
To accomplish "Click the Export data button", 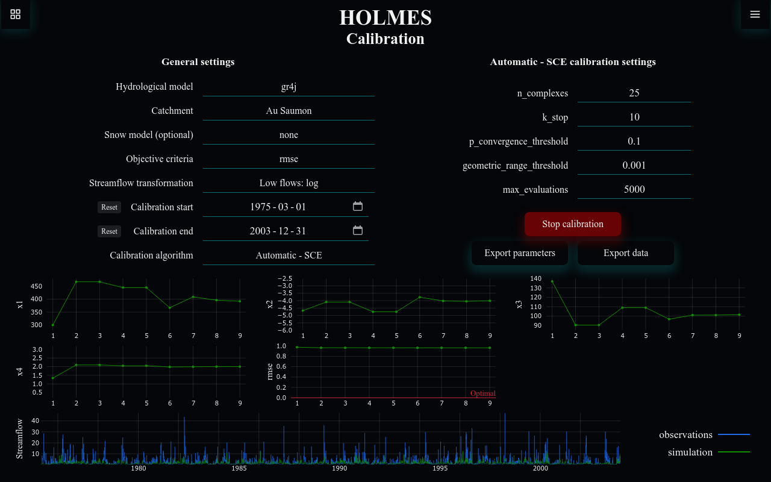I will pyautogui.click(x=625, y=252).
